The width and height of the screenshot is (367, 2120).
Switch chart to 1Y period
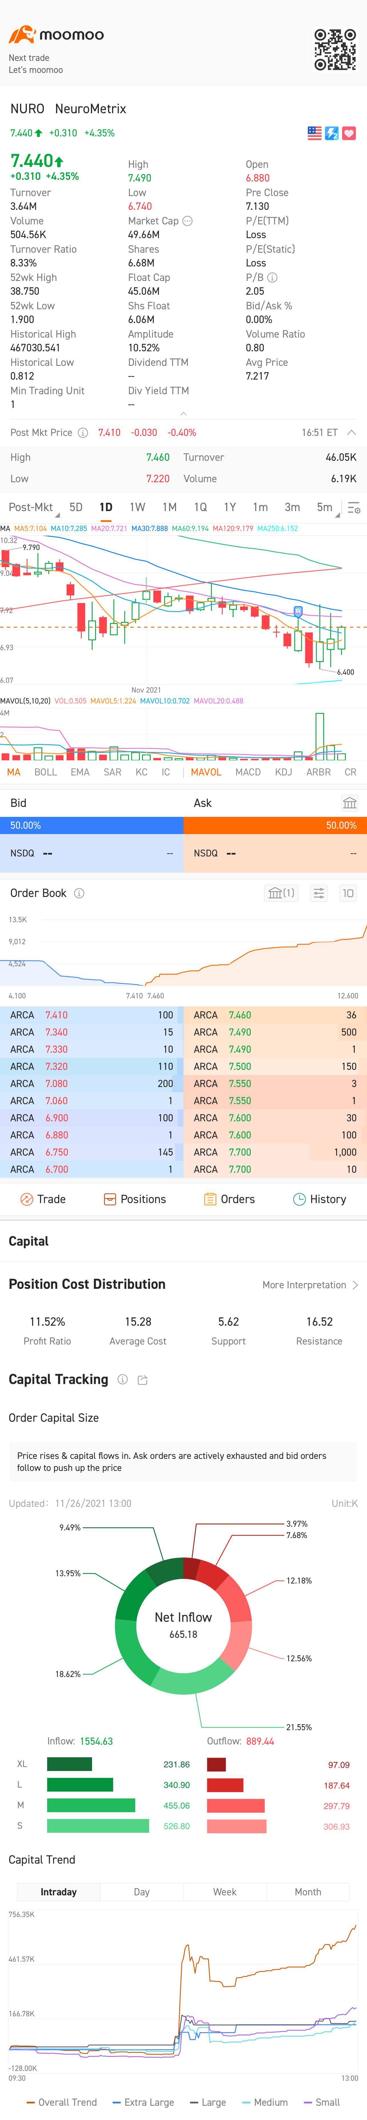230,508
